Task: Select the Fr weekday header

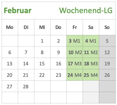Action: coord(75,27)
